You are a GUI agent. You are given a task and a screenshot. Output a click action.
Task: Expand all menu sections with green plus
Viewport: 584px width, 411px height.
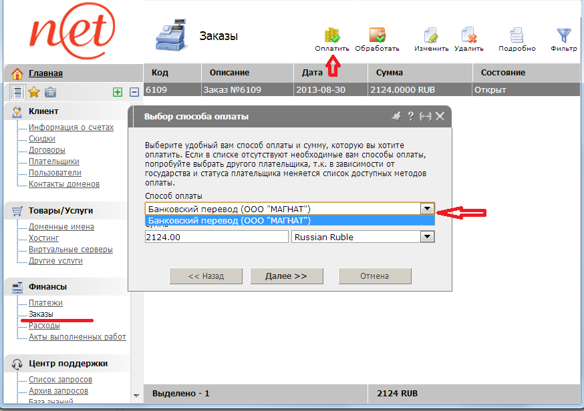tap(118, 93)
